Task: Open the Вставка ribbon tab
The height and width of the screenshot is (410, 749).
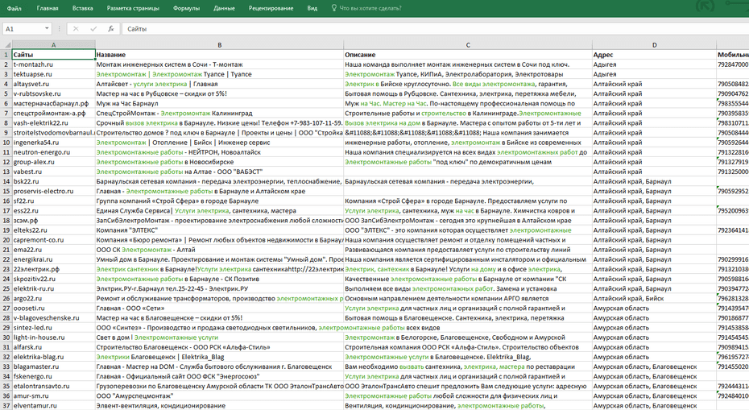Action: [x=82, y=8]
